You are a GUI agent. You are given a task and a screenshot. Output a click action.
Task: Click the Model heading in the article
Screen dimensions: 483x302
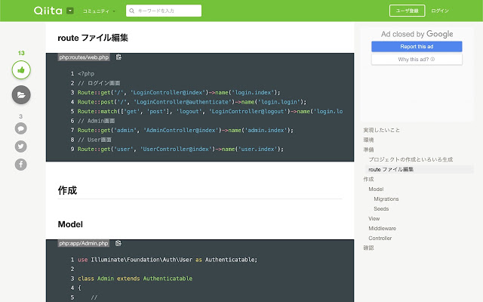[x=70, y=224]
